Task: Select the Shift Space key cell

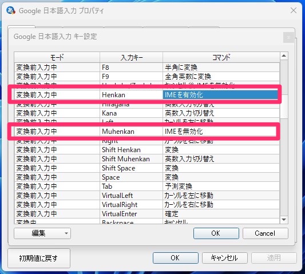Action: [x=131, y=168]
